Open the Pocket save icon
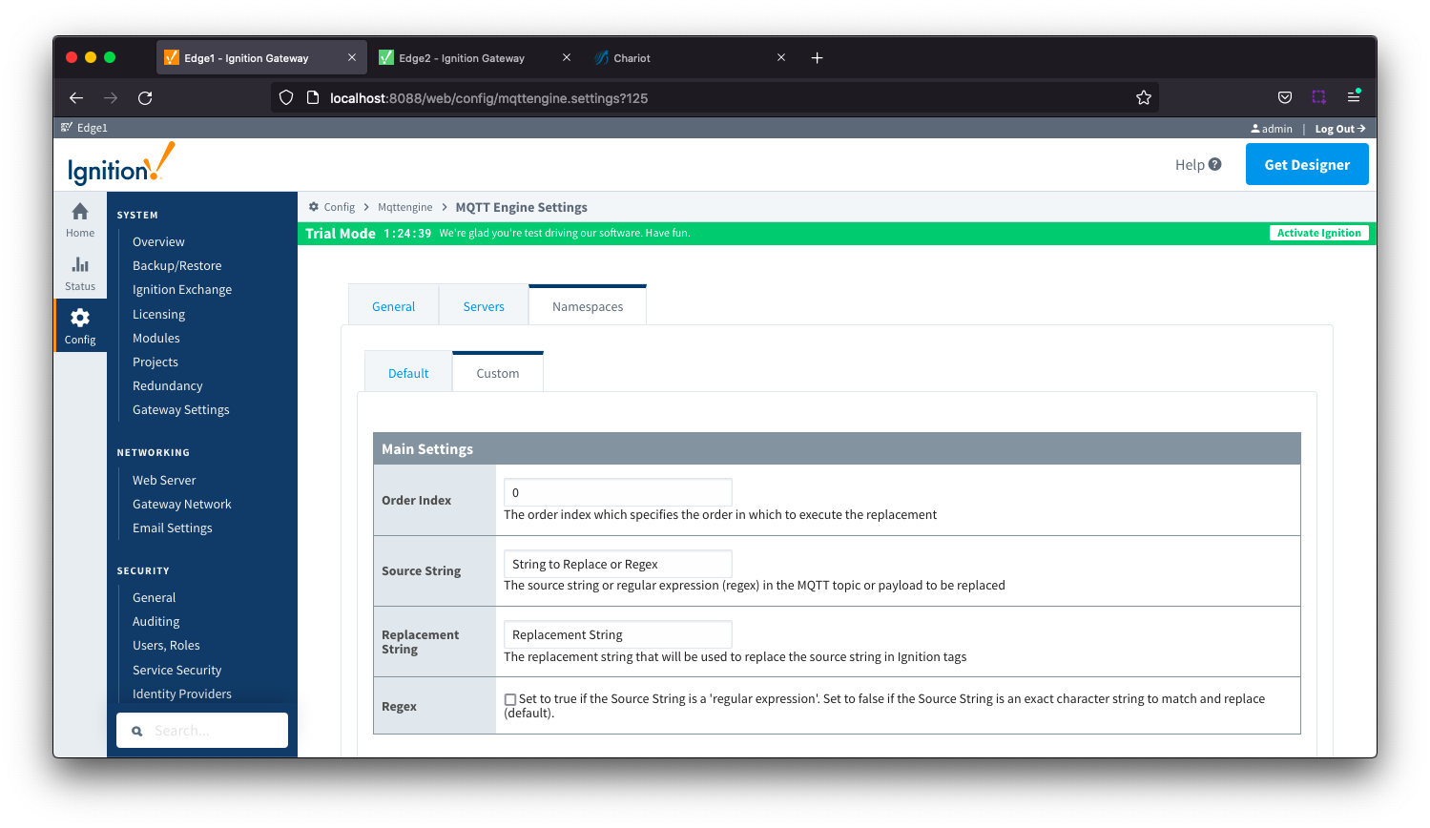The width and height of the screenshot is (1430, 828). (1285, 97)
